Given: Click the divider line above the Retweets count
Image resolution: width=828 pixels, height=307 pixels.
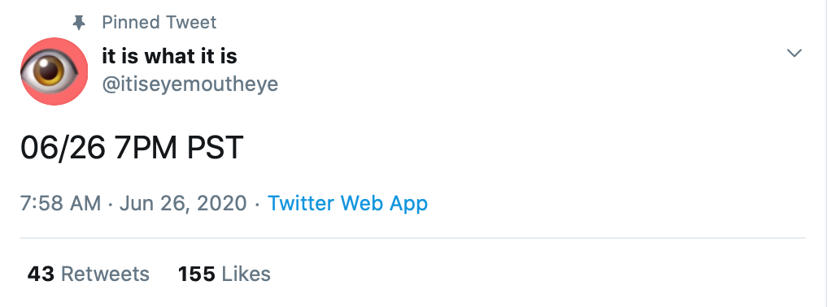Looking at the screenshot, I should (412, 238).
